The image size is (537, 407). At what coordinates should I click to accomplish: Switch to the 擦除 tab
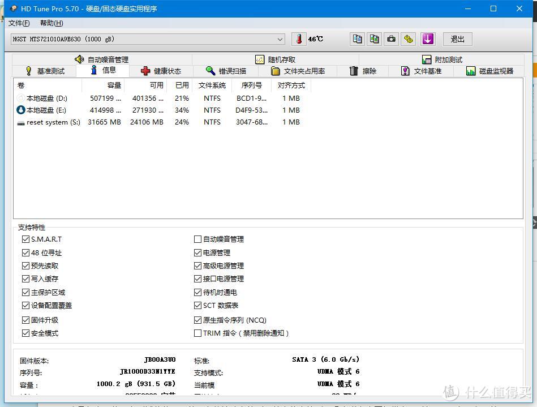coord(363,71)
